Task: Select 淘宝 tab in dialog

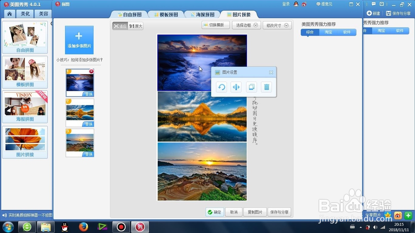Action: 328,32
